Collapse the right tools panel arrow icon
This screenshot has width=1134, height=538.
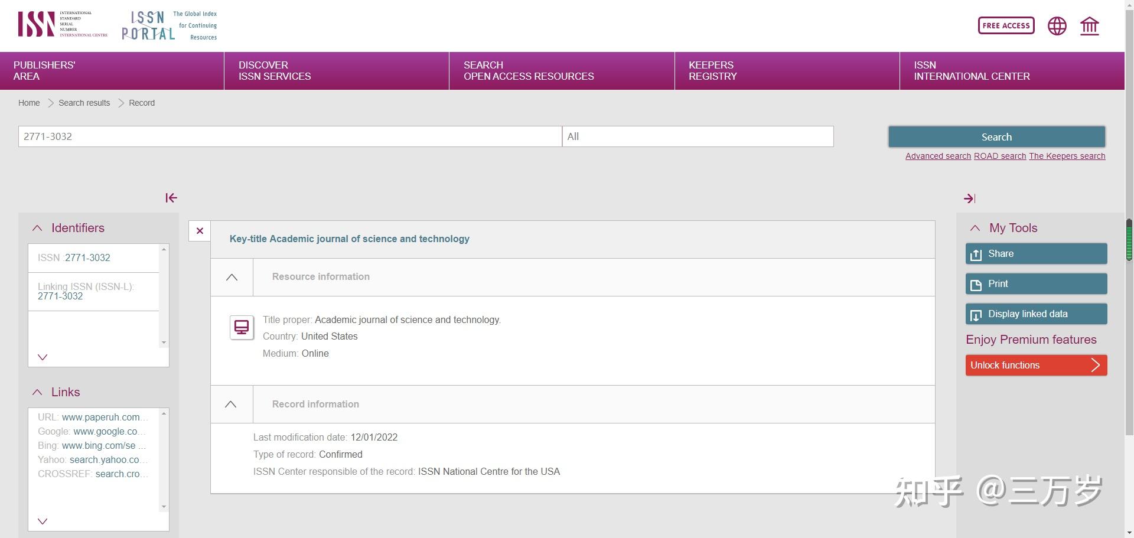[x=969, y=198]
